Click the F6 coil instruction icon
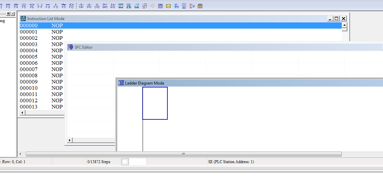This screenshot has height=196, width=383. click(32, 6)
